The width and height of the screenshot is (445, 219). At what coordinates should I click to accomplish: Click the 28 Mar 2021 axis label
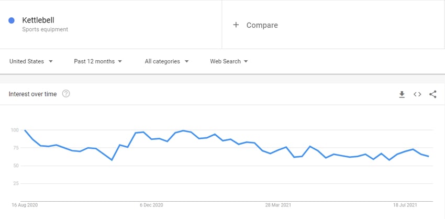[278, 205]
